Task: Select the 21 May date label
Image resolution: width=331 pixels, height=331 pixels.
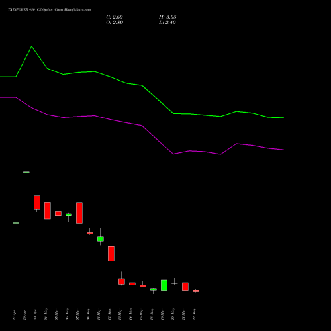Action: click(x=183, y=315)
